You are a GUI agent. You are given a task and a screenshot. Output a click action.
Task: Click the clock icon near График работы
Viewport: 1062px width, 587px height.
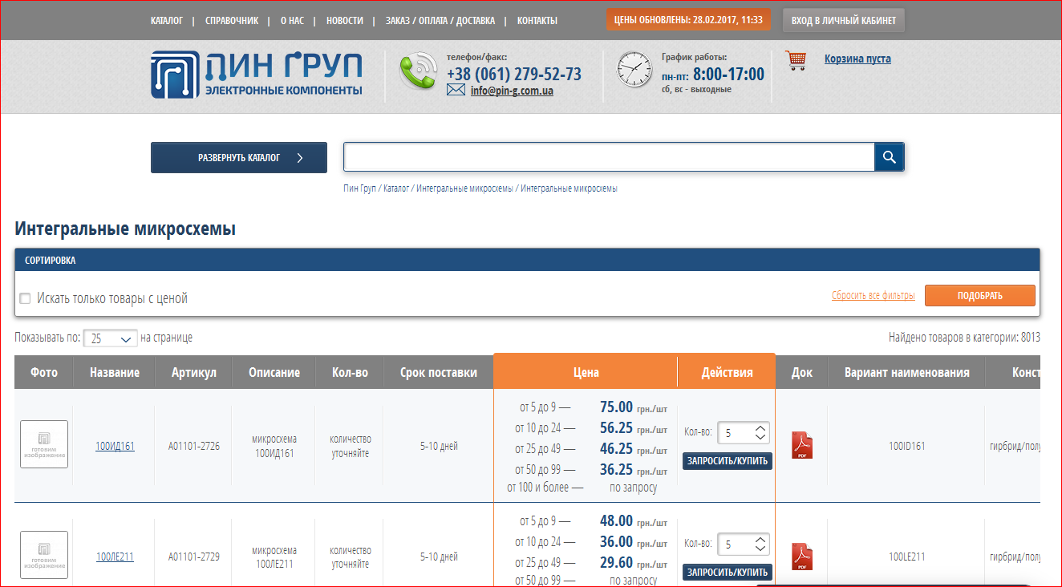point(634,69)
